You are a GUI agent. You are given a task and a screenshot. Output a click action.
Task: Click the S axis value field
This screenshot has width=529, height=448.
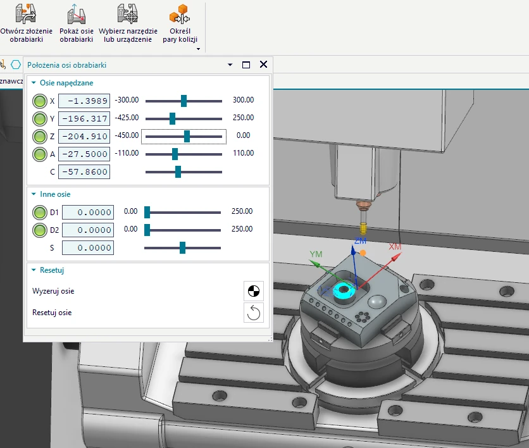click(x=87, y=248)
